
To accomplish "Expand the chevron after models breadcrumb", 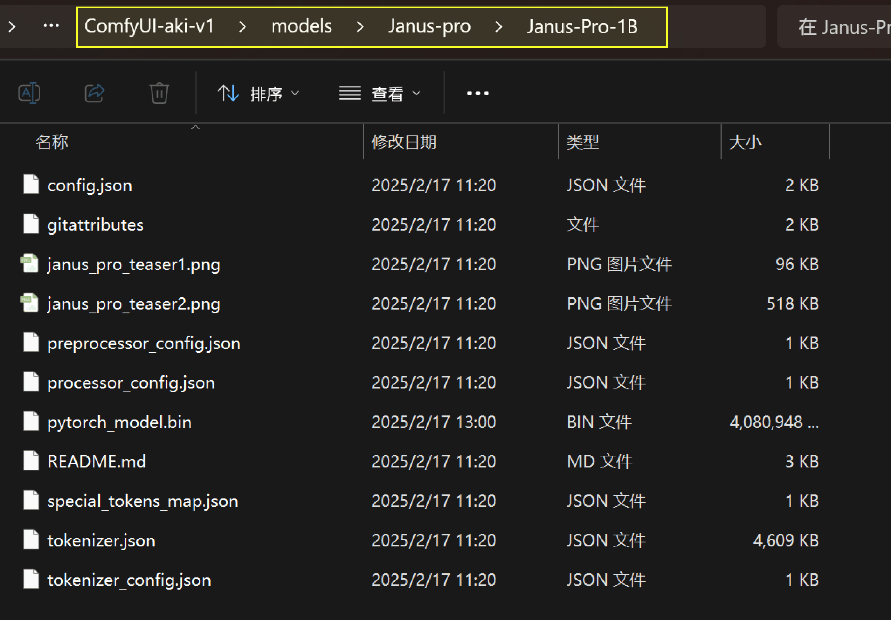I will [x=360, y=26].
